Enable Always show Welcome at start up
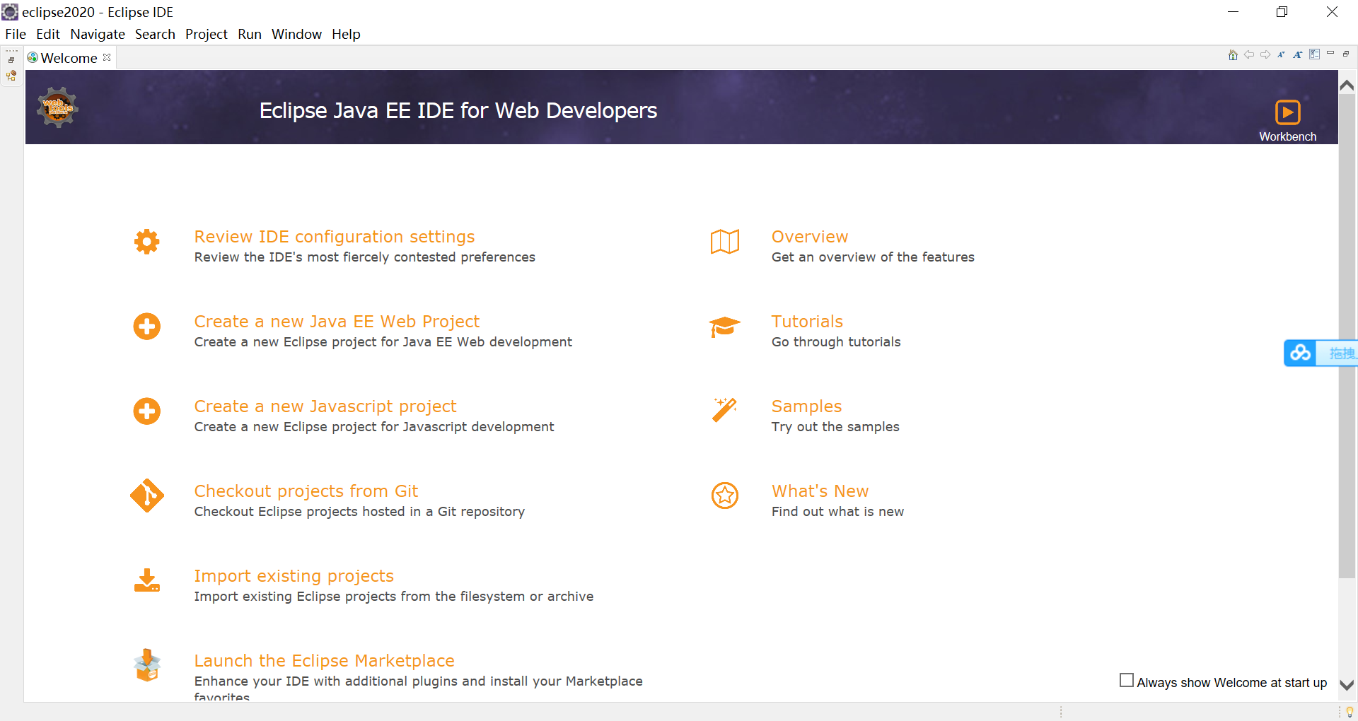 [x=1127, y=679]
